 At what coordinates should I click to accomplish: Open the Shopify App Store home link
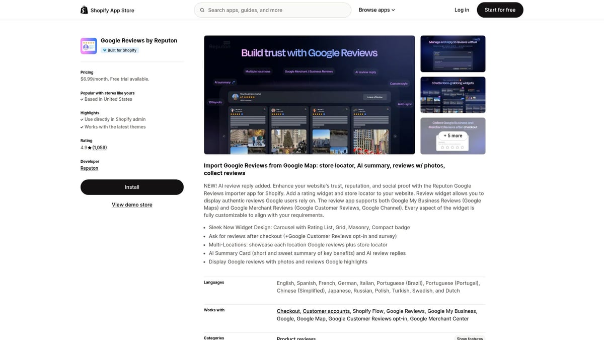pyautogui.click(x=107, y=10)
